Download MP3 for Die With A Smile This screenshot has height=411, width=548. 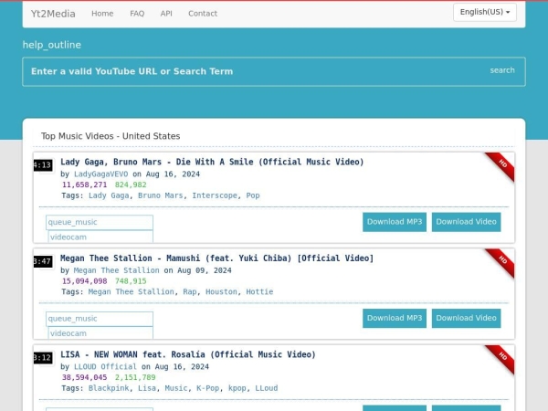pos(395,222)
